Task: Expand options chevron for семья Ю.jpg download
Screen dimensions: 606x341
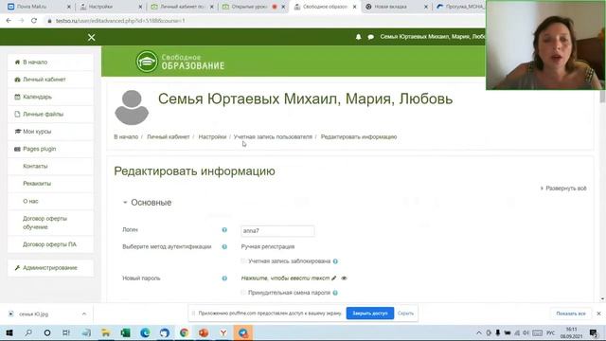Action: (84, 314)
